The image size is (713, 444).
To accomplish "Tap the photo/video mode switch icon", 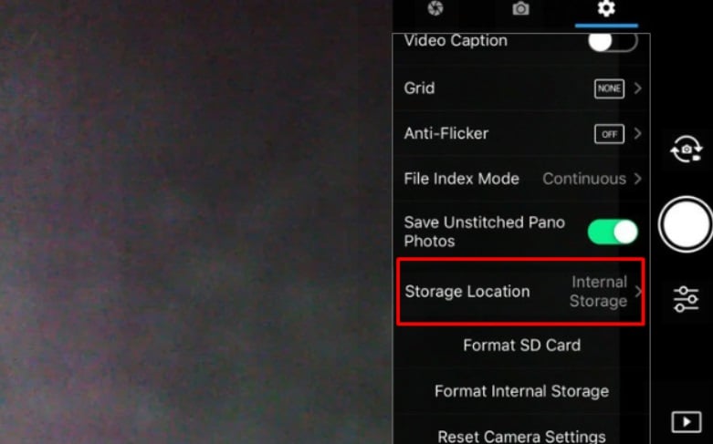I will [x=686, y=149].
